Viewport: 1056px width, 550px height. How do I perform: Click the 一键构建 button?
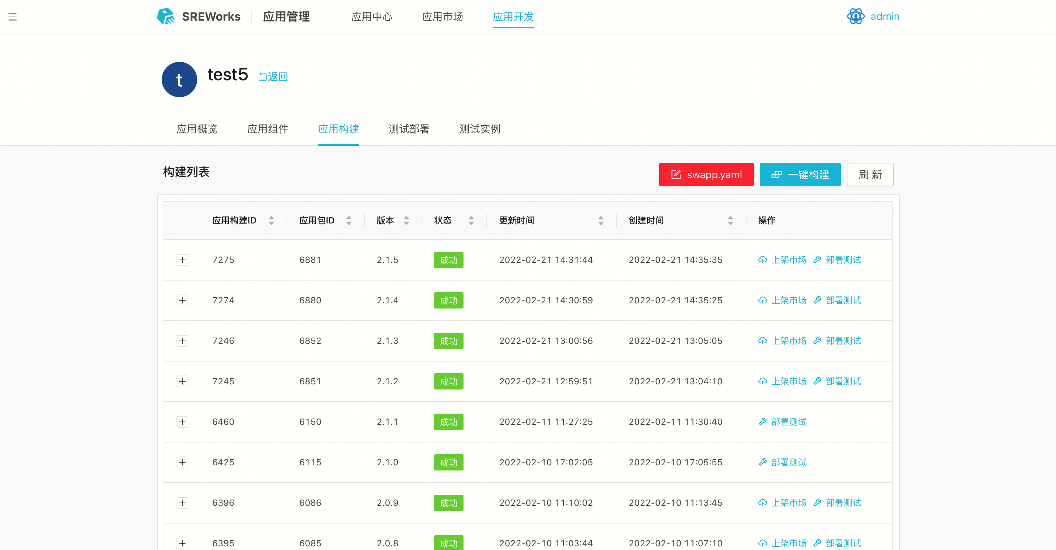800,174
